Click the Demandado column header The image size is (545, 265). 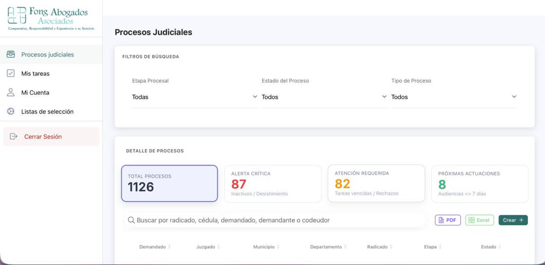coord(153,246)
